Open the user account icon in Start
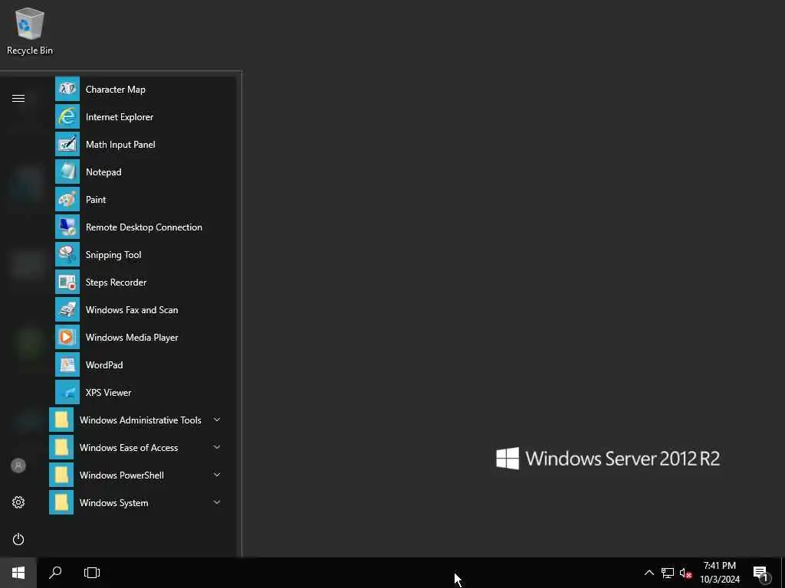Screen dimensions: 785x588 (18, 465)
